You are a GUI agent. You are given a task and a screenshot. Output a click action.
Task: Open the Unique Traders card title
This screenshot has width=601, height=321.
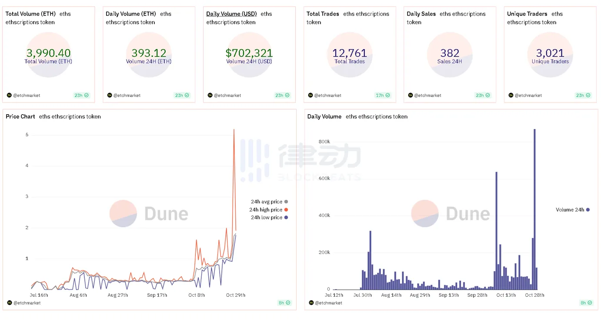527,14
